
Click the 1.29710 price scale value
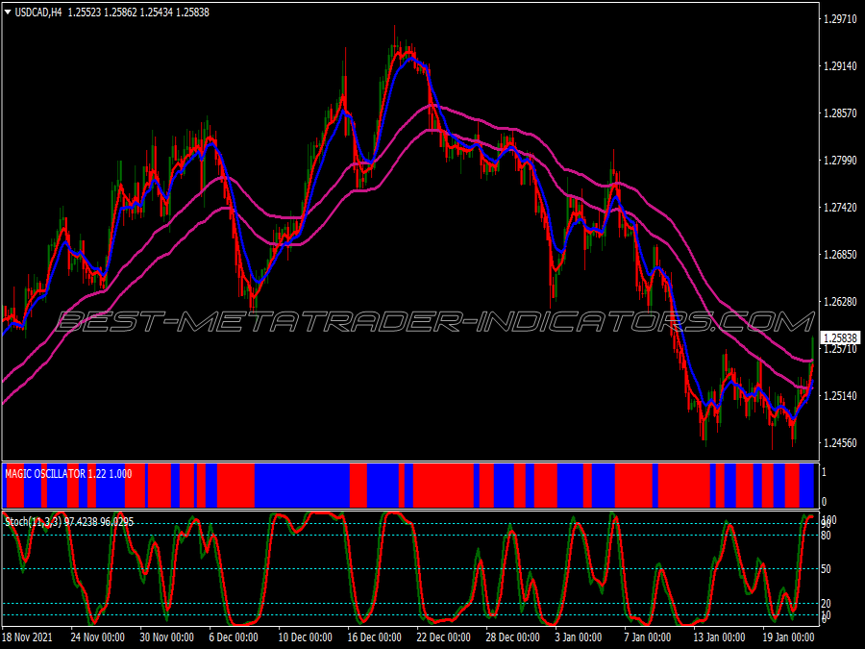[x=840, y=19]
